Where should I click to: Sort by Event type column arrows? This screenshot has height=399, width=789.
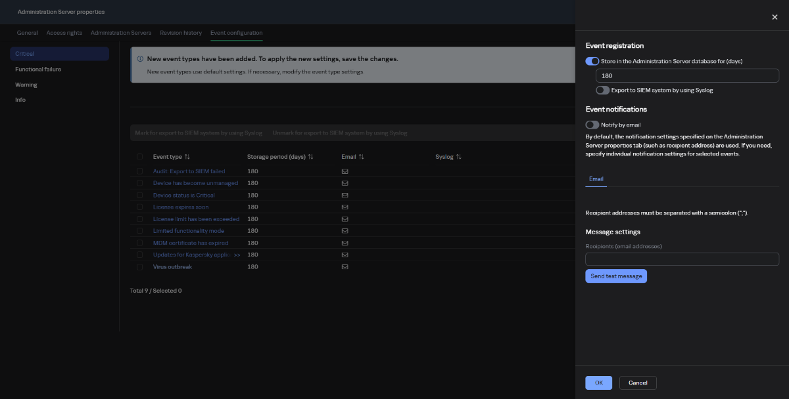[187, 157]
